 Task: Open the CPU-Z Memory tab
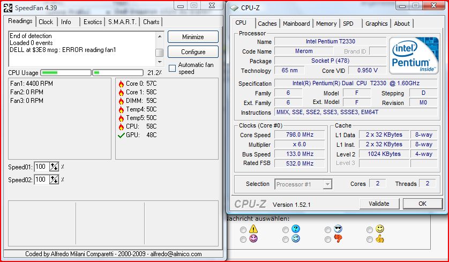326,24
